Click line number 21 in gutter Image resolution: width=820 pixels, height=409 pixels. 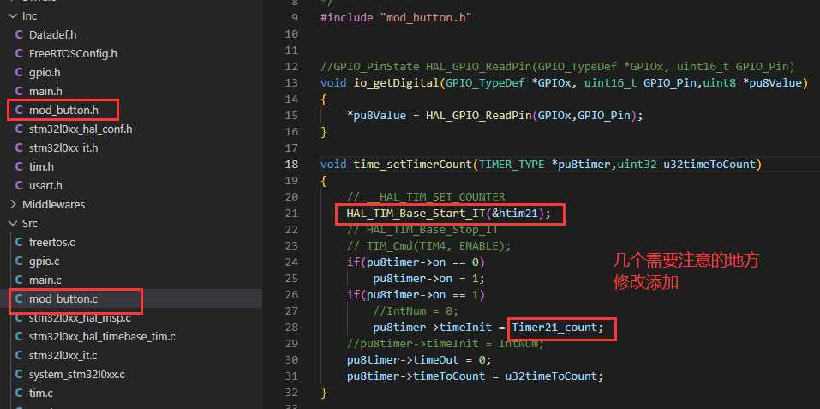tap(292, 213)
